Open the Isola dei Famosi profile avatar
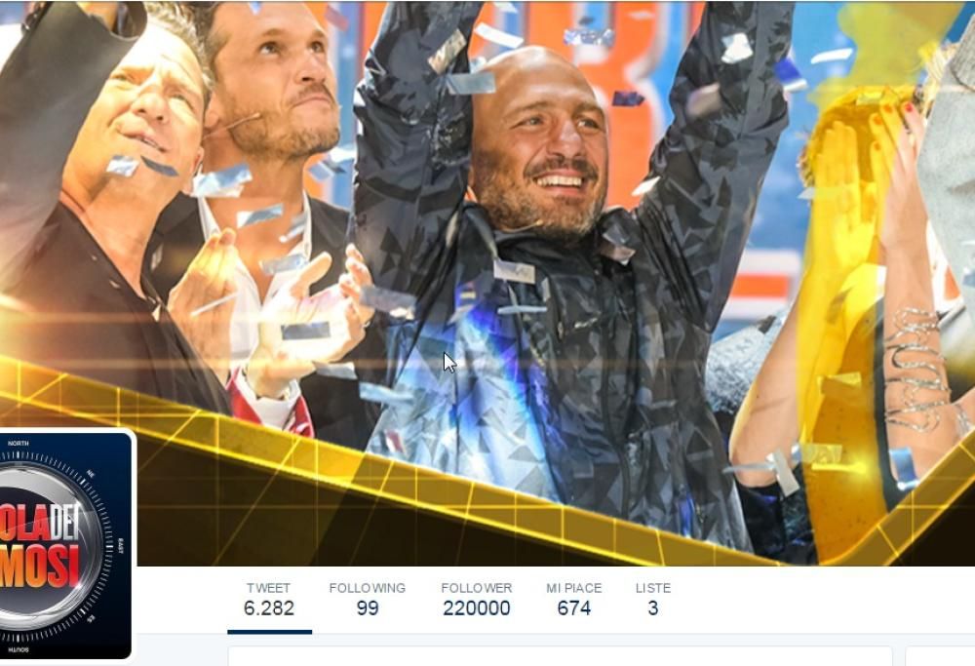The width and height of the screenshot is (975, 666). click(x=65, y=544)
